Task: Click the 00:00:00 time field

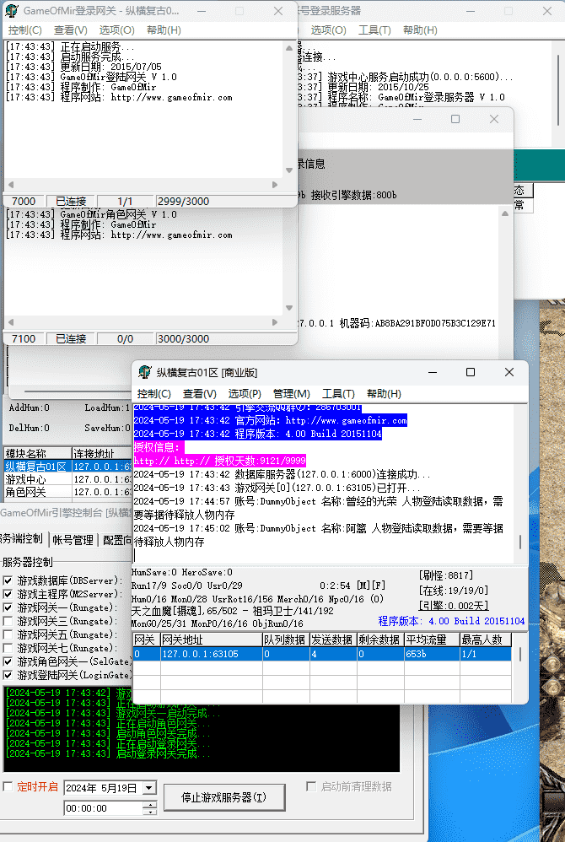Action: pyautogui.click(x=104, y=808)
